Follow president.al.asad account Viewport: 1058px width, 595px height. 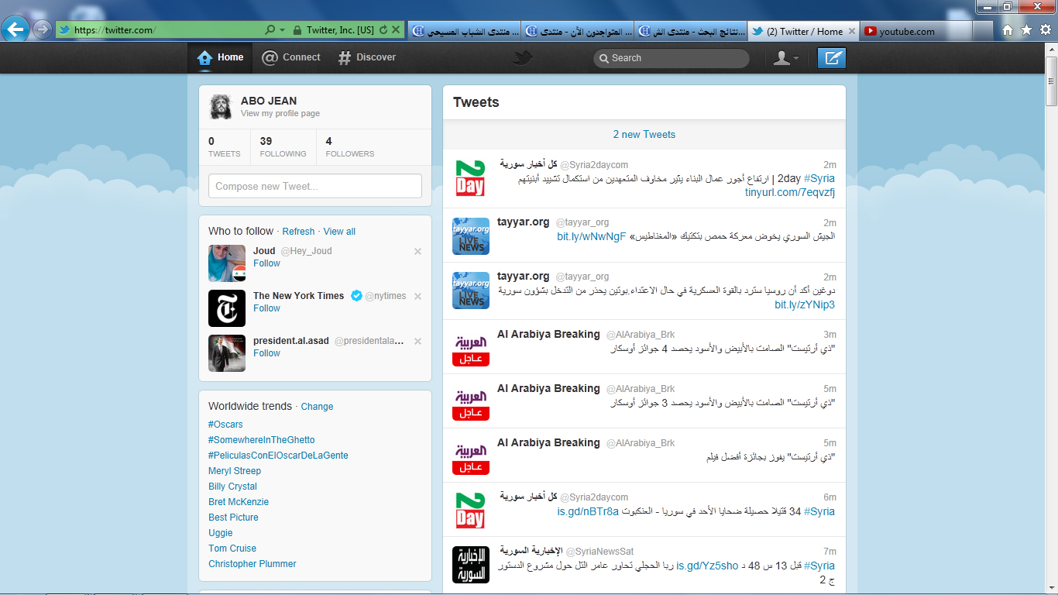(266, 353)
